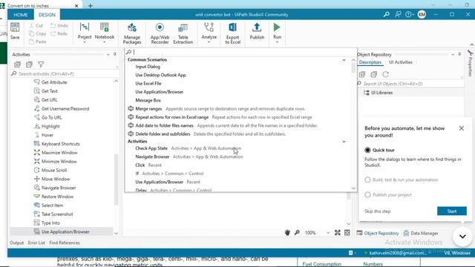Refresh the Object Repository
This screenshot has height=267, width=475.
tap(385, 74)
